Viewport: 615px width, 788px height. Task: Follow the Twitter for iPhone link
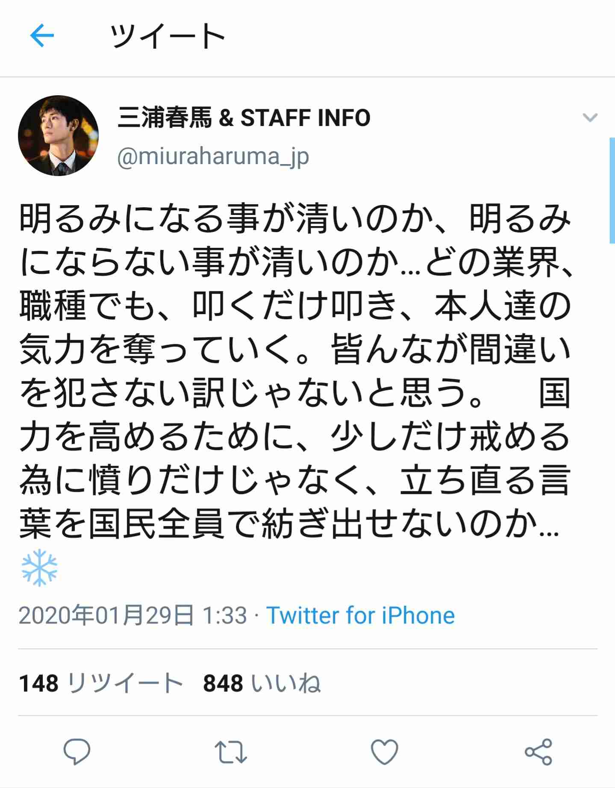[360, 615]
